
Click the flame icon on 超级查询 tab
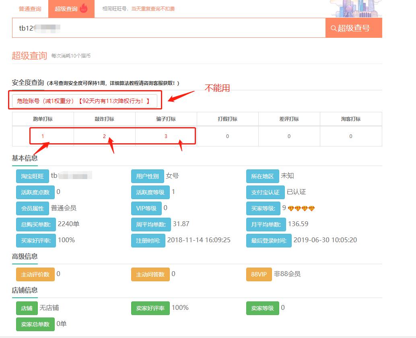pos(83,8)
